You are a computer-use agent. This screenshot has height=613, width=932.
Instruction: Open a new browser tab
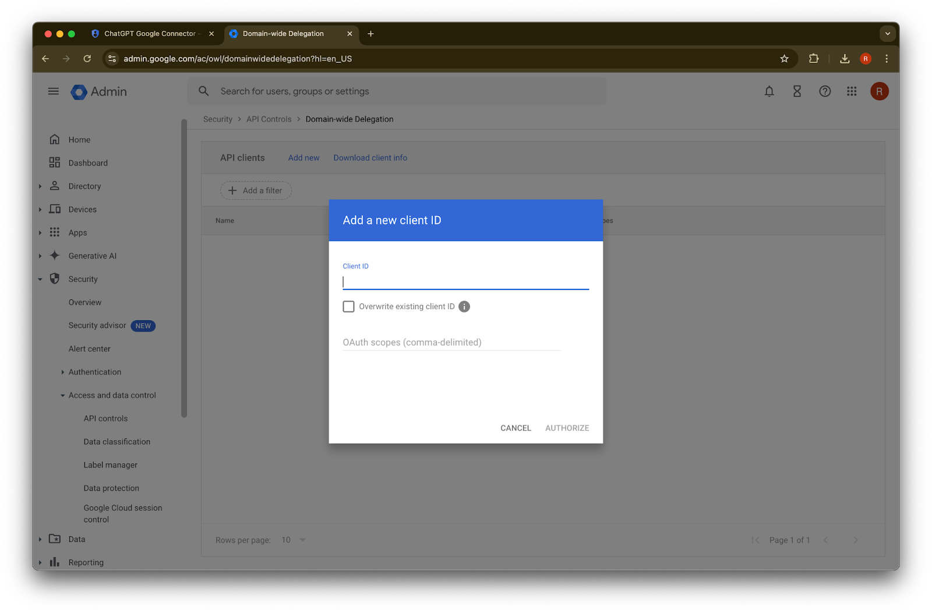[370, 34]
